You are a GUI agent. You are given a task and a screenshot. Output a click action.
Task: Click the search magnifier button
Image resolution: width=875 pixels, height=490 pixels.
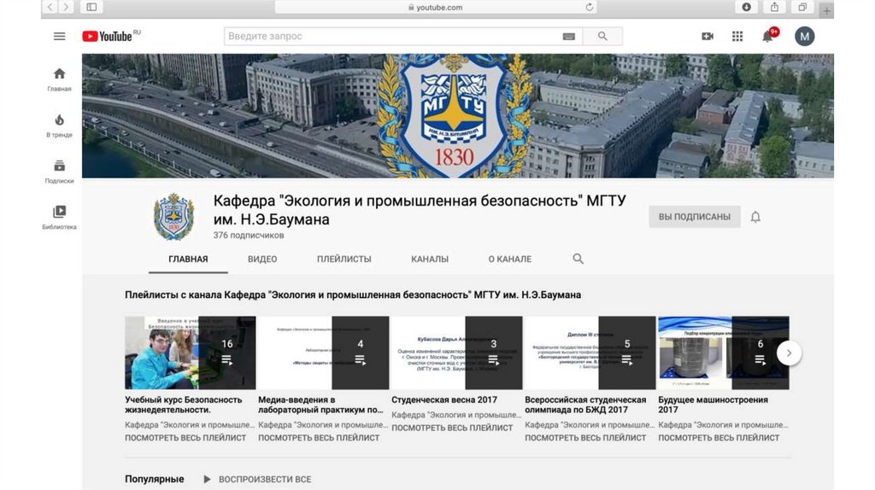(x=602, y=36)
